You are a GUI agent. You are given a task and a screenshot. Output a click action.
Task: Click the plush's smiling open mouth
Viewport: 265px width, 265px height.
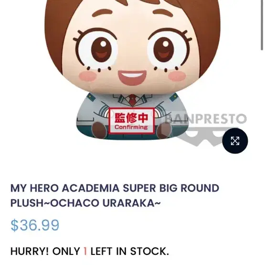(132, 79)
